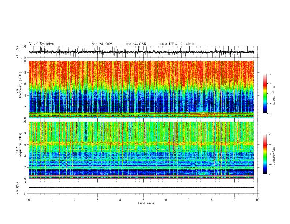Click the "-5" tick on the ch.2 colorbar
The image size is (290, 224).
pyautogui.click(x=270, y=154)
